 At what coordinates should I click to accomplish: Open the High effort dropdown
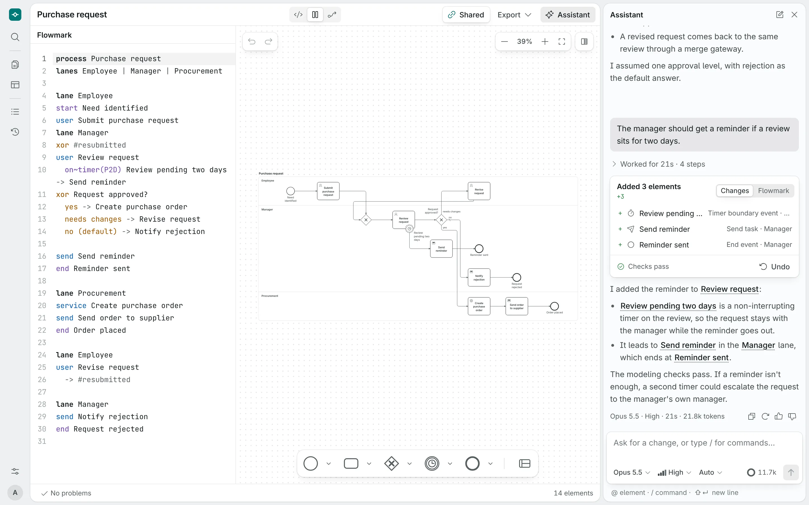(x=674, y=472)
